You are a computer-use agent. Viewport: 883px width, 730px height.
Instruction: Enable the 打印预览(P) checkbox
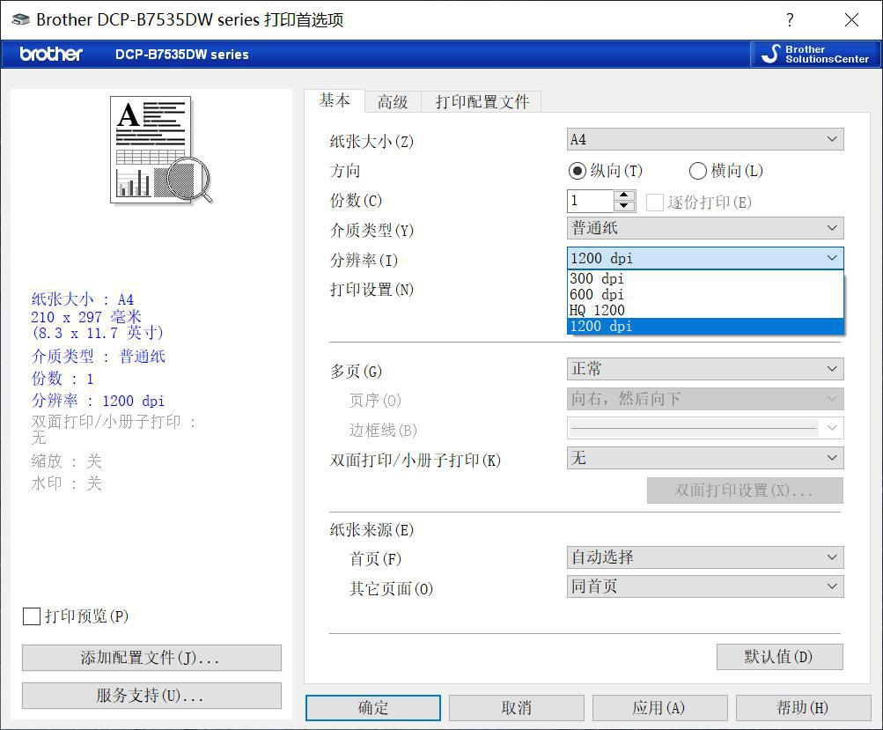(x=32, y=616)
